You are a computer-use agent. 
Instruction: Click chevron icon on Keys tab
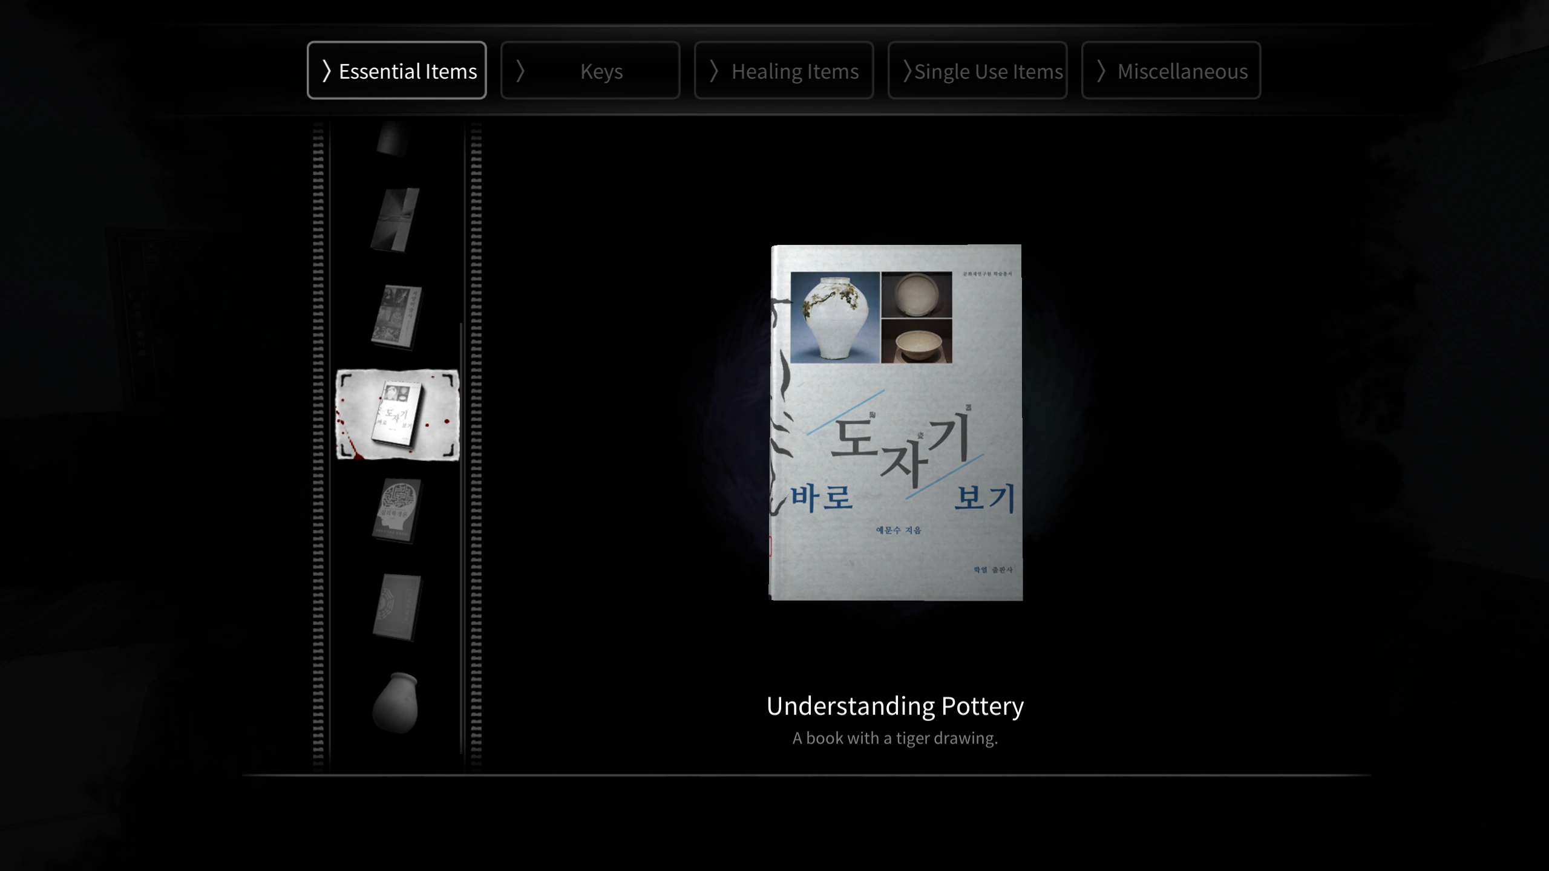point(520,71)
